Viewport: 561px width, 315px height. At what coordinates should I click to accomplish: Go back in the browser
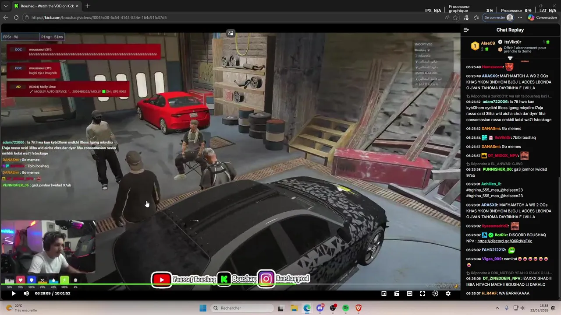[x=6, y=17]
